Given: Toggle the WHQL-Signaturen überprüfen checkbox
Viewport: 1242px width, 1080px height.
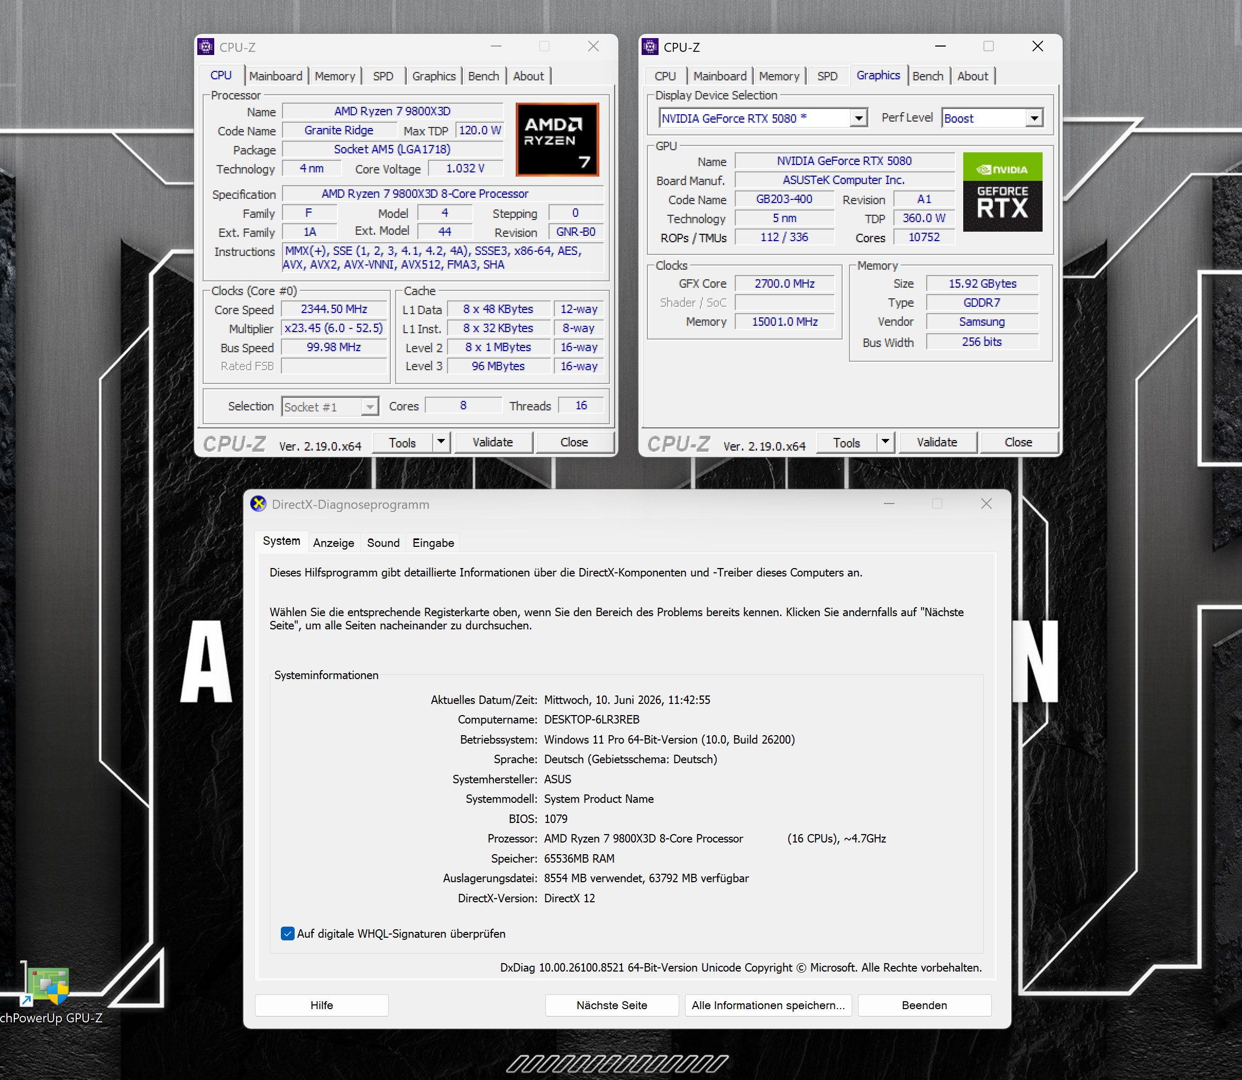Looking at the screenshot, I should click(x=287, y=933).
